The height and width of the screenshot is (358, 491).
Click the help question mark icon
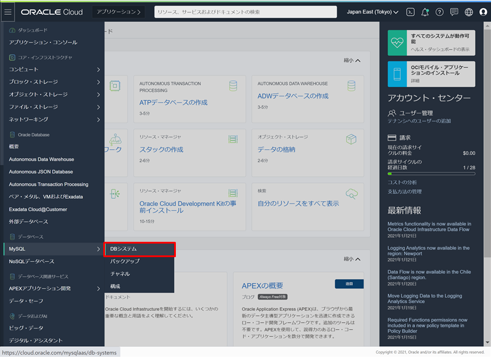[440, 12]
